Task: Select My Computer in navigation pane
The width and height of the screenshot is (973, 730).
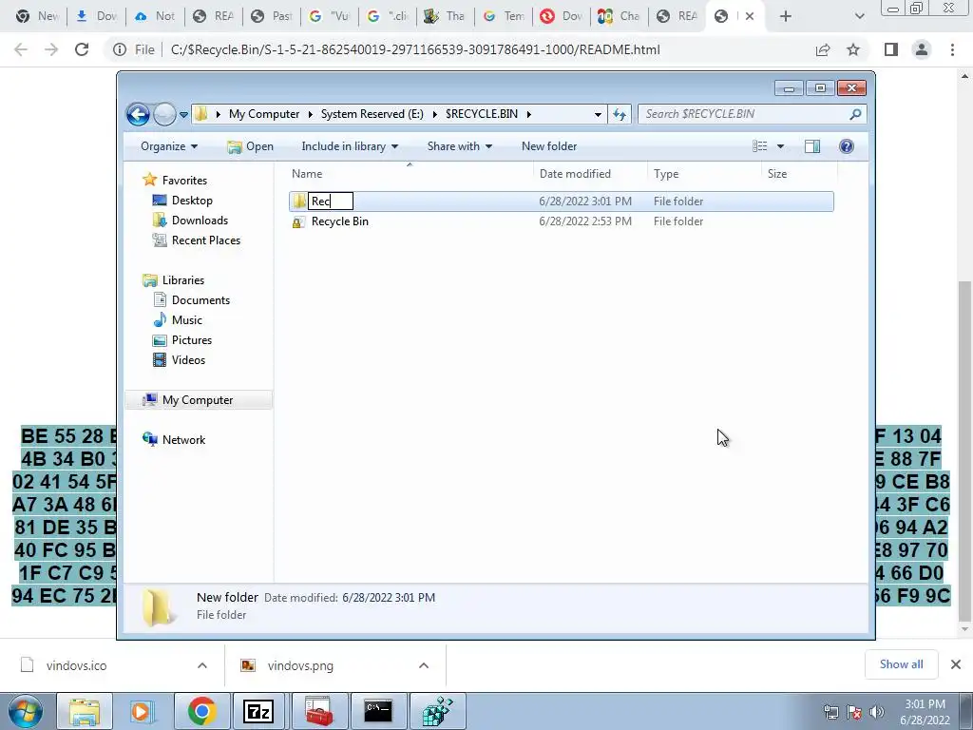Action: (x=198, y=400)
